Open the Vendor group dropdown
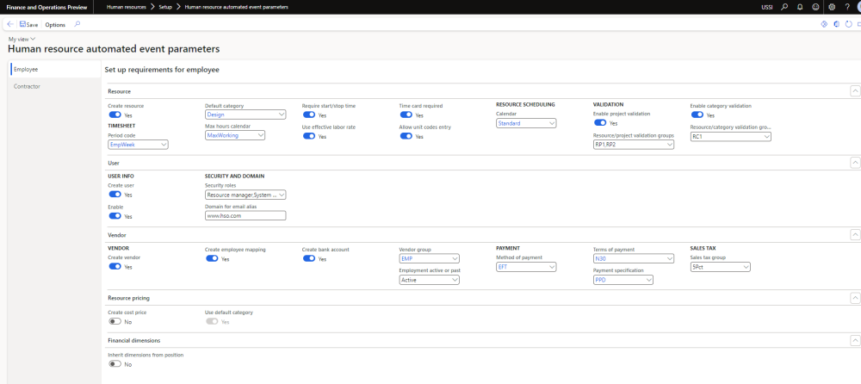 coord(430,258)
